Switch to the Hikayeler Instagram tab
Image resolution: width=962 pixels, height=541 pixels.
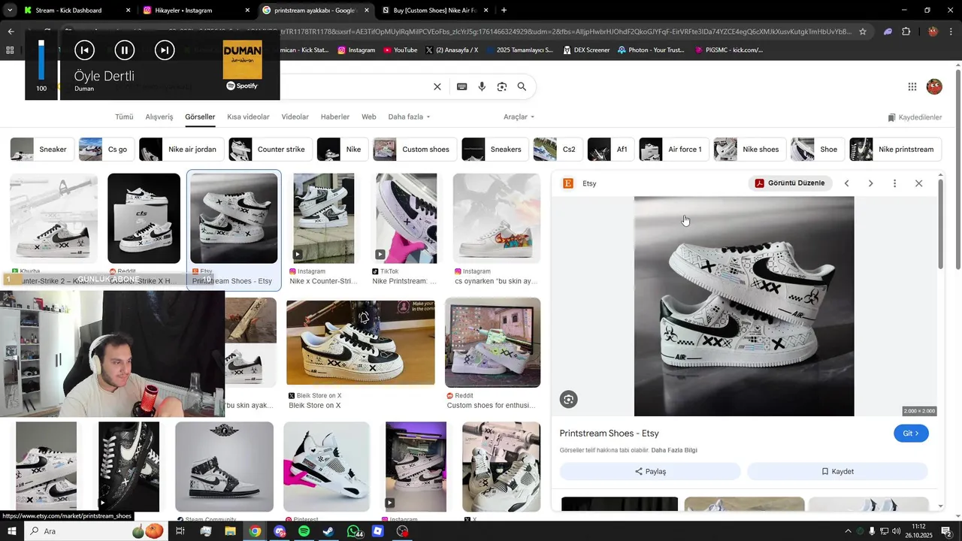195,11
